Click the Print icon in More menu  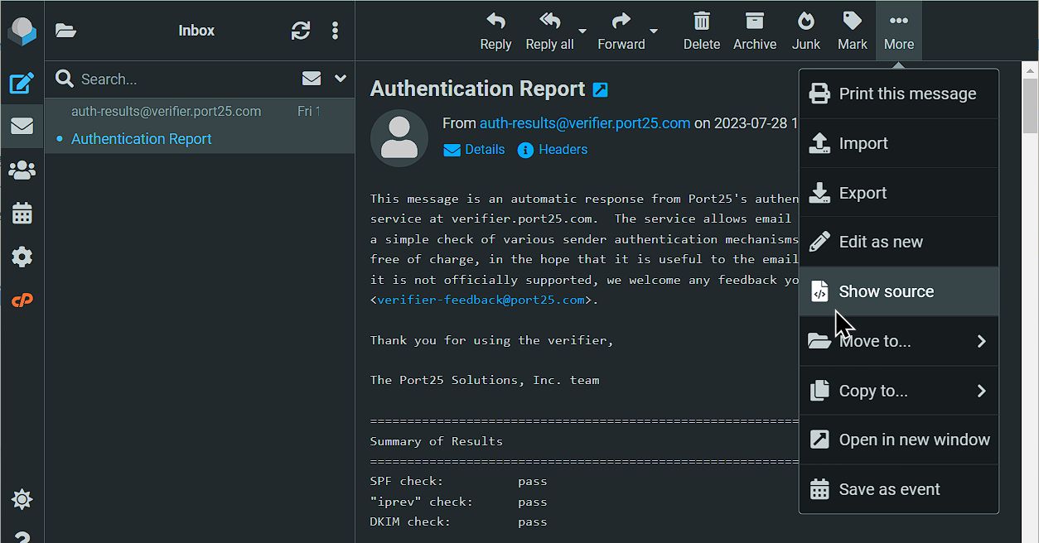(819, 94)
